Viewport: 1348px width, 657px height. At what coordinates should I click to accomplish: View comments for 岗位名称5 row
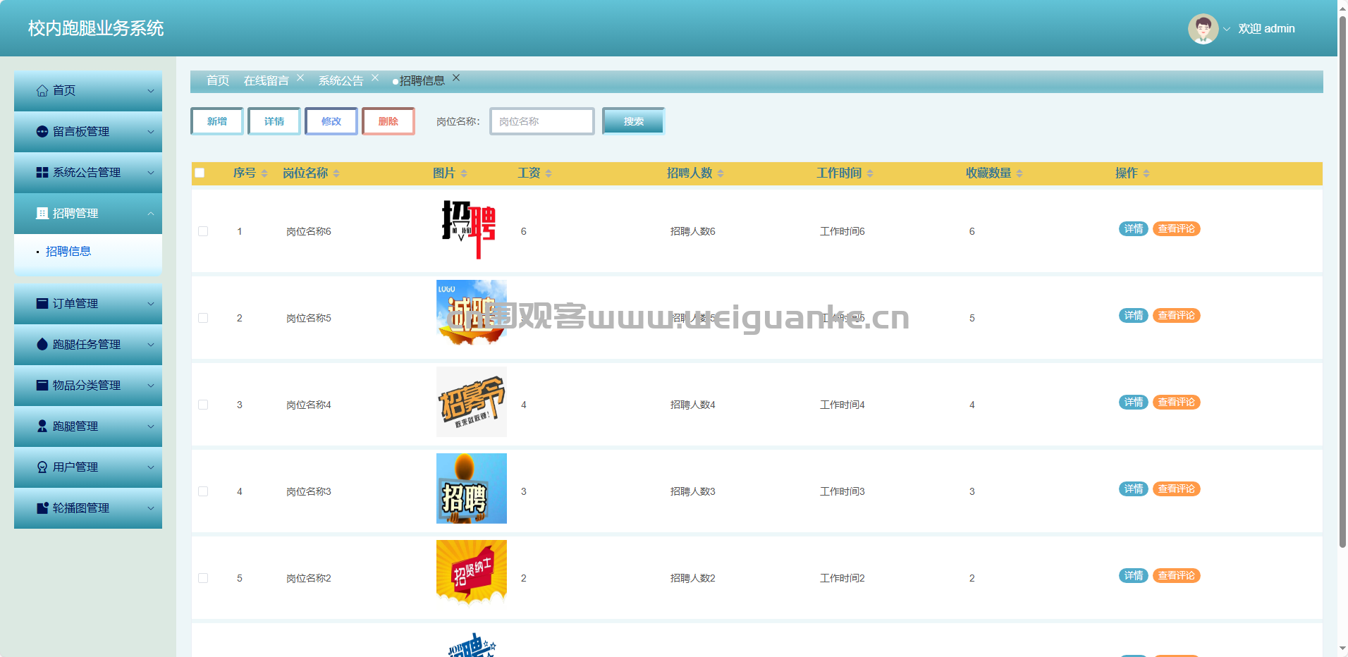tap(1176, 316)
